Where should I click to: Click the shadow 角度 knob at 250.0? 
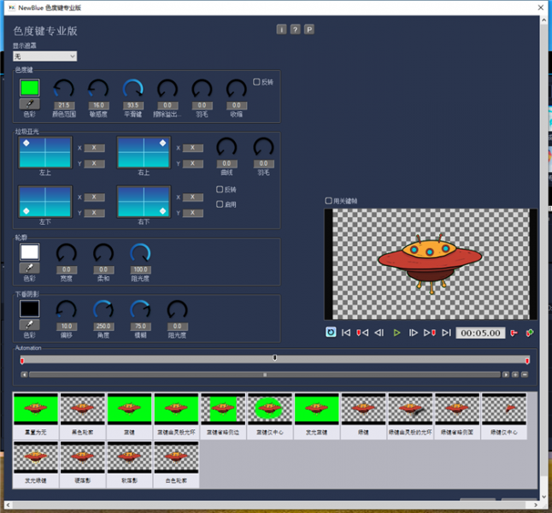tap(103, 310)
